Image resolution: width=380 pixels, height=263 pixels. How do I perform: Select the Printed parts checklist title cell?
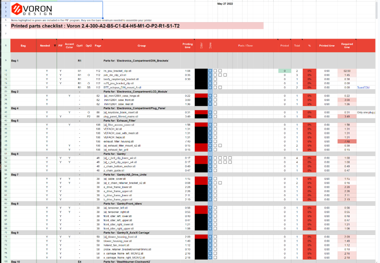(137, 26)
